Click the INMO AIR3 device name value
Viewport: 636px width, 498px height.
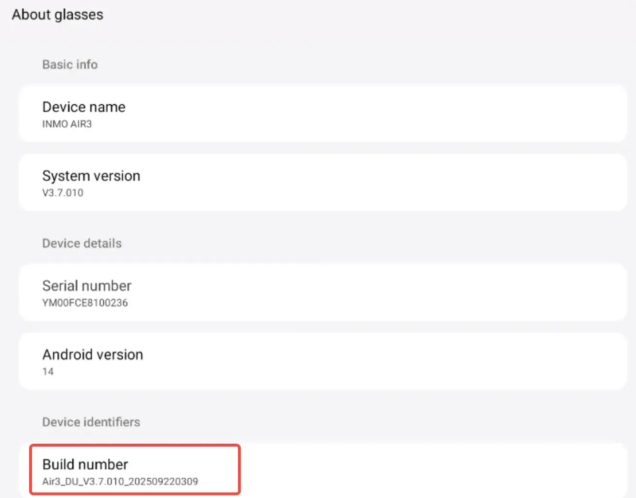point(67,124)
